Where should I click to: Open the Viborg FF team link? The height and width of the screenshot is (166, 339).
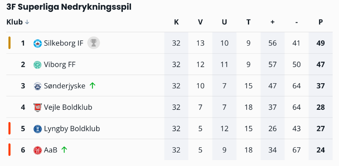[x=60, y=65]
